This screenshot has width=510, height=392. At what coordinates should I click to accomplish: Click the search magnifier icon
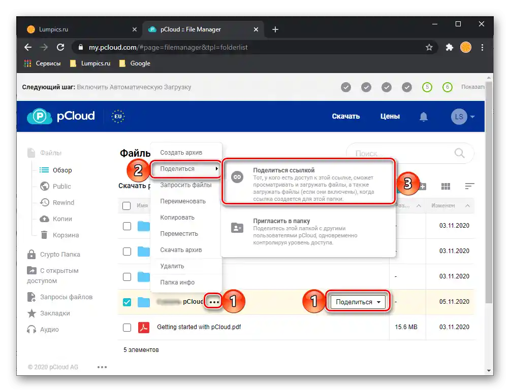(460, 153)
